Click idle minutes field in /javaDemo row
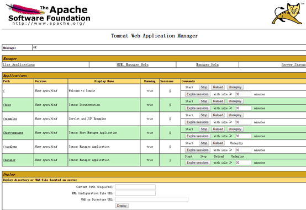306x210 pixels. (243, 150)
